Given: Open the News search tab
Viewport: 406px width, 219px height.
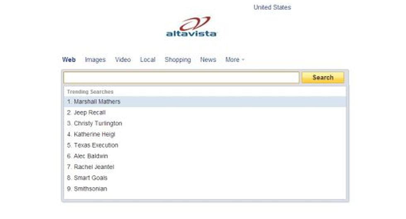Looking at the screenshot, I should 208,60.
